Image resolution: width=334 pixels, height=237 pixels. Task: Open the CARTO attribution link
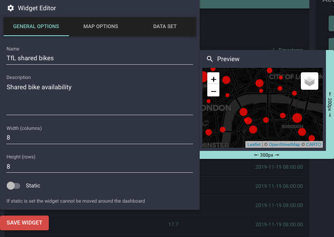pyautogui.click(x=313, y=145)
